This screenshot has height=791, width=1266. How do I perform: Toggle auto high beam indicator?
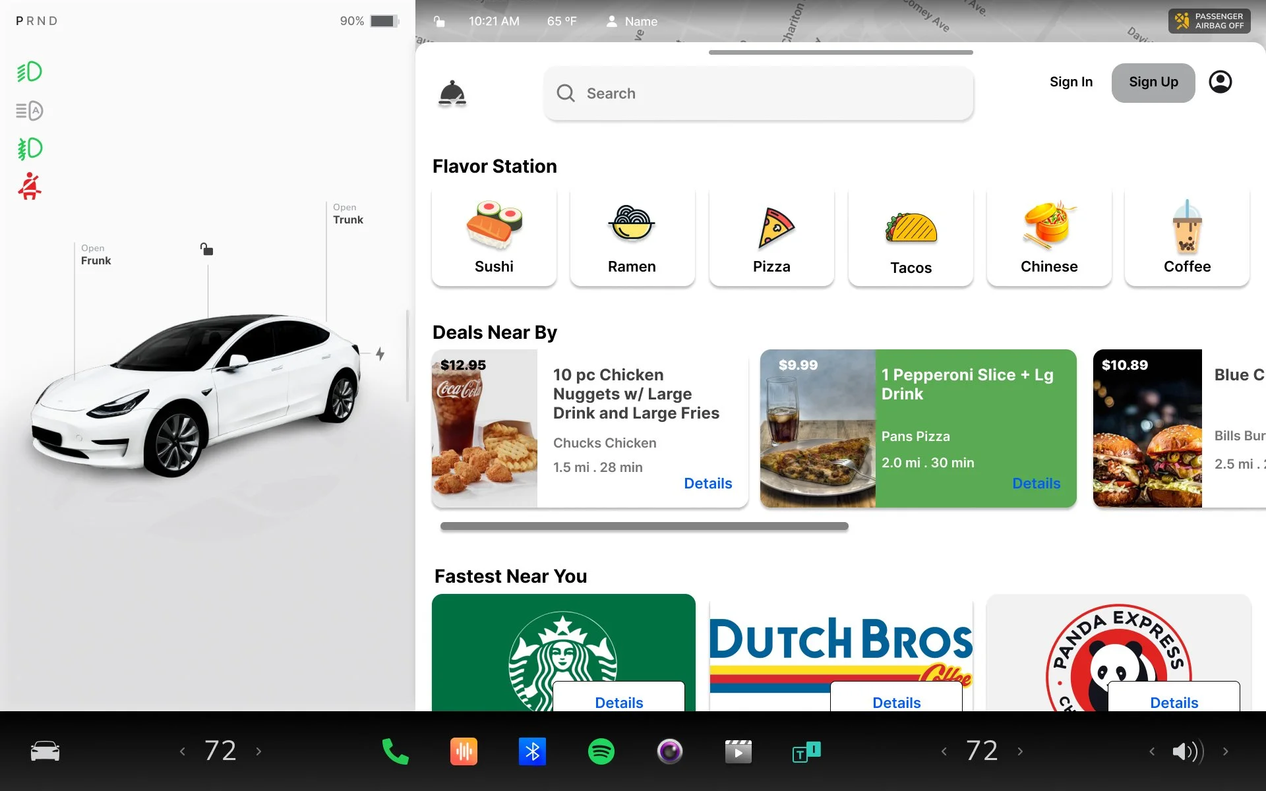coord(30,111)
